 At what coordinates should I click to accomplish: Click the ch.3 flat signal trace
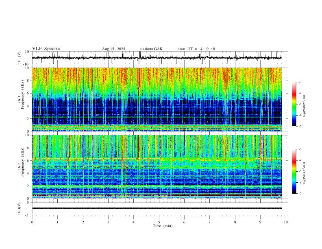(157, 208)
